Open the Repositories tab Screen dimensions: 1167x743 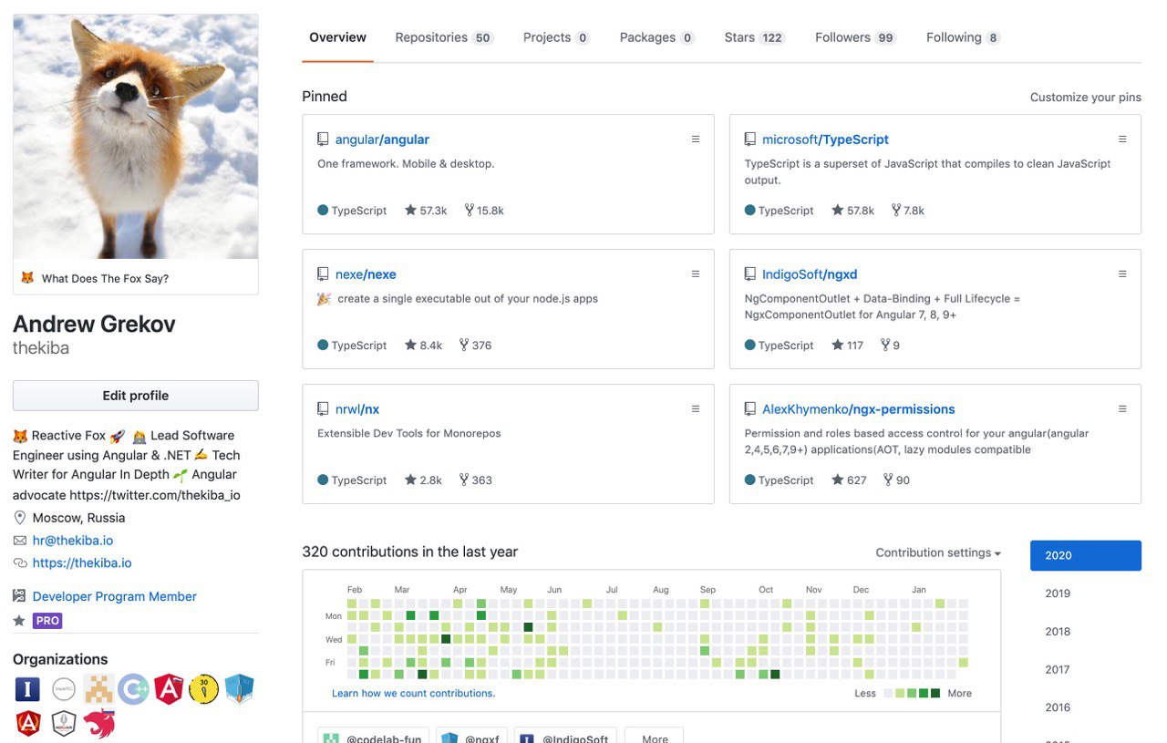(444, 37)
